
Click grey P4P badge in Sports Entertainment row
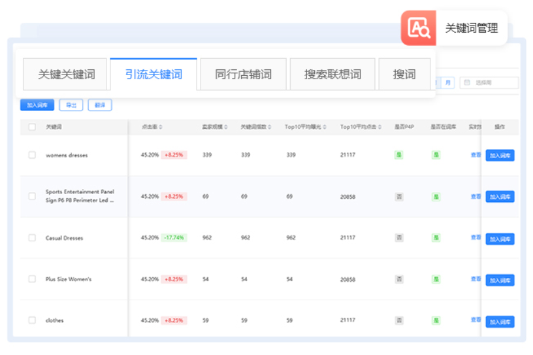(x=399, y=197)
